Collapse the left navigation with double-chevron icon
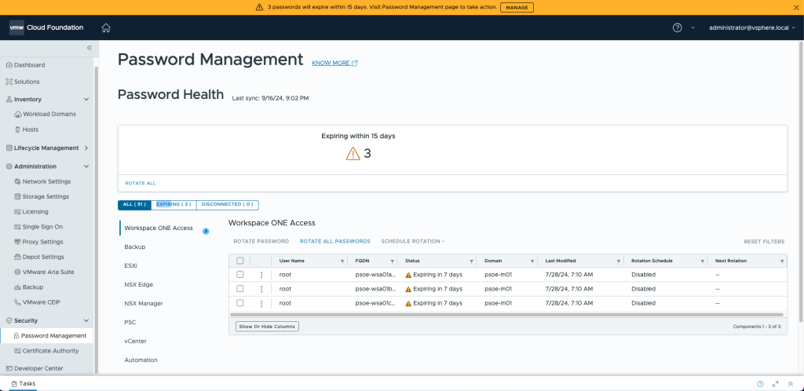The height and width of the screenshot is (391, 804). pos(89,48)
